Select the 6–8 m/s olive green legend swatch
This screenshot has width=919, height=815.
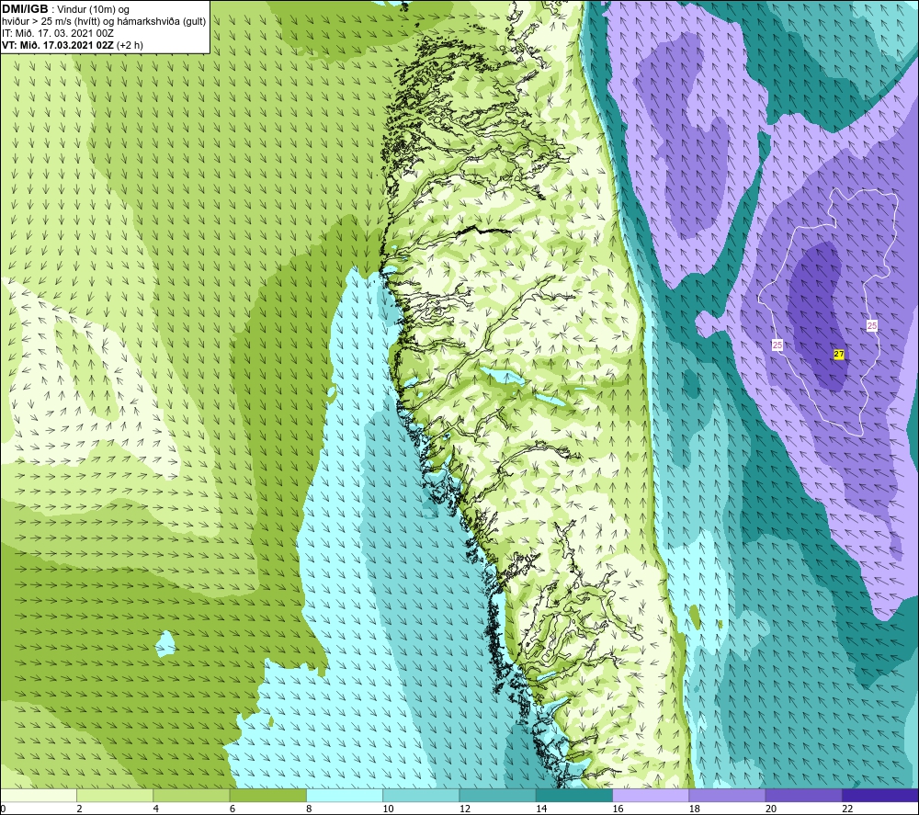click(x=267, y=795)
